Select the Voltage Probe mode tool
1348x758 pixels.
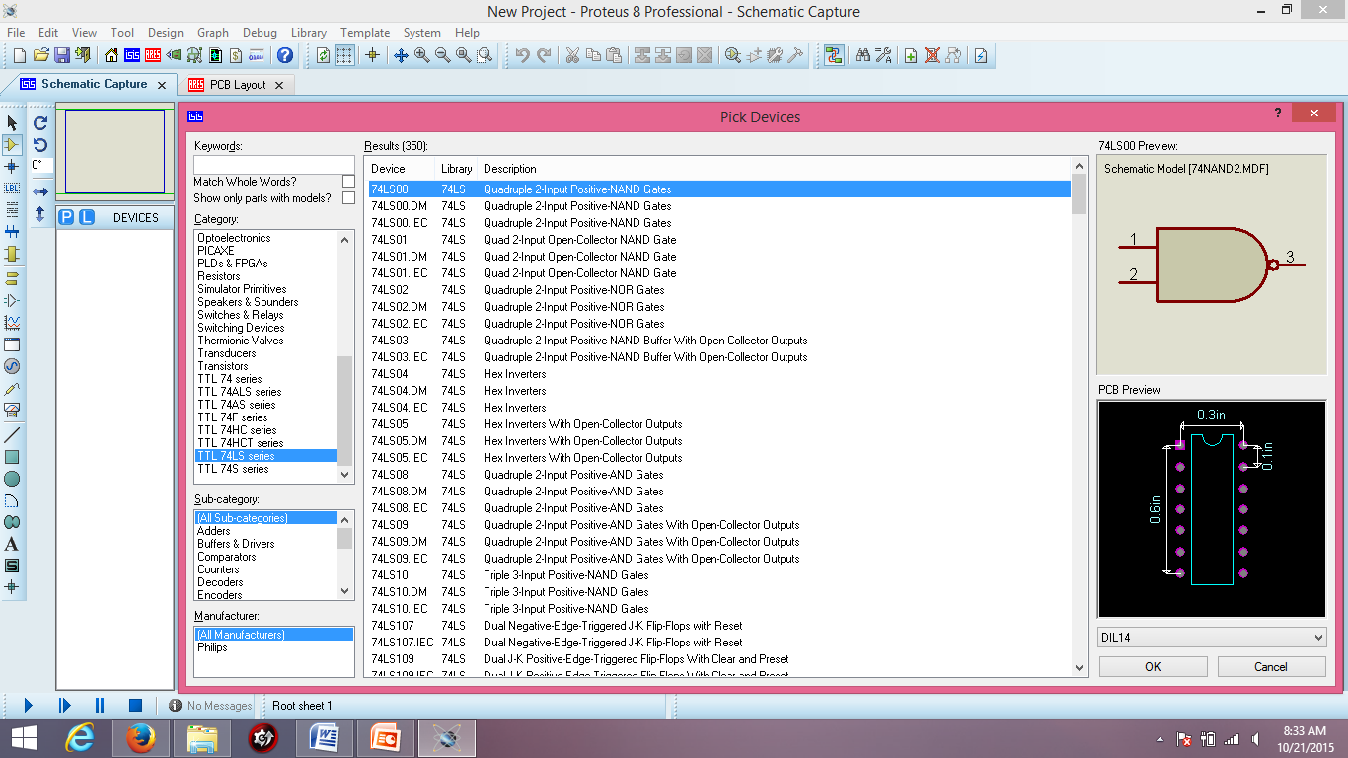[x=12, y=391]
